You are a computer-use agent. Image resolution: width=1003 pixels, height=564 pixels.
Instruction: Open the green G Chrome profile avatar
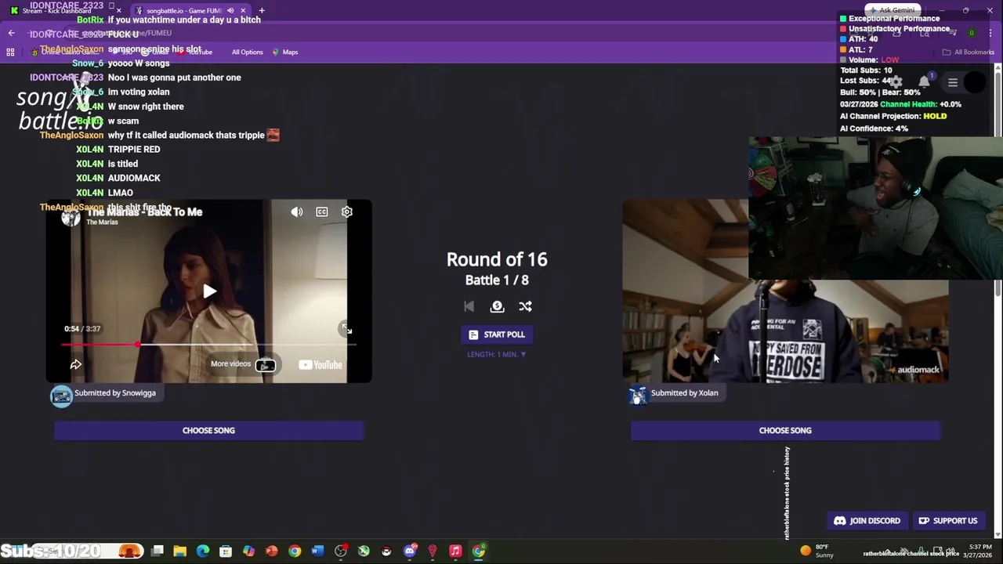972,33
